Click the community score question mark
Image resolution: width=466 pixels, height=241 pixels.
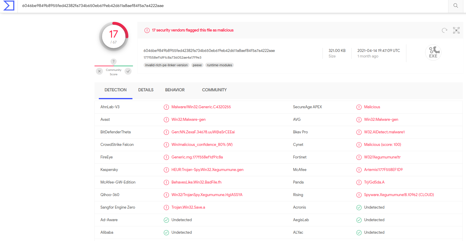[113, 62]
